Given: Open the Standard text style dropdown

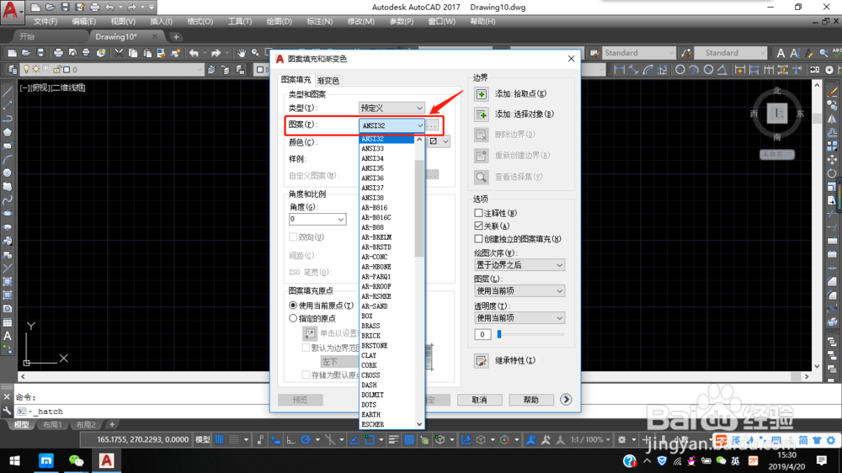Looking at the screenshot, I should (x=639, y=53).
